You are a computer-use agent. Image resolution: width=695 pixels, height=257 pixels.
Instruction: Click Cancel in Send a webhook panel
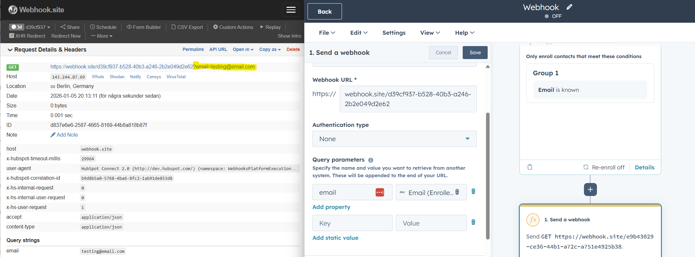coord(443,53)
